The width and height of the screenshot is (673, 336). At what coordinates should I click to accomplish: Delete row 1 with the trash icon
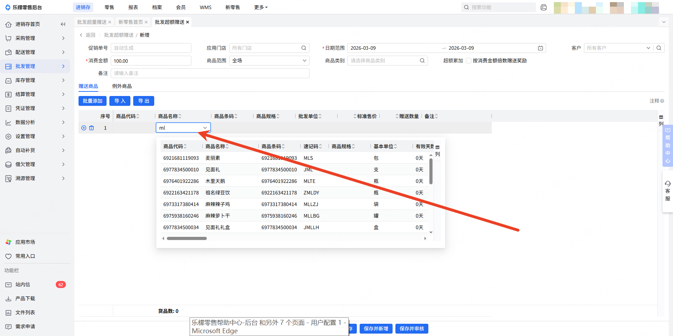click(x=91, y=128)
